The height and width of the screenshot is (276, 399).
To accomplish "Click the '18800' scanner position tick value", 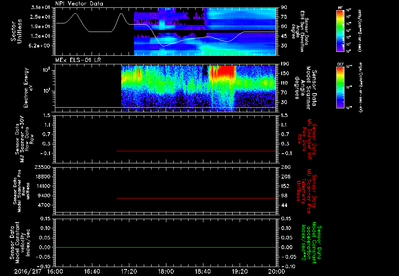I will coord(42,177).
